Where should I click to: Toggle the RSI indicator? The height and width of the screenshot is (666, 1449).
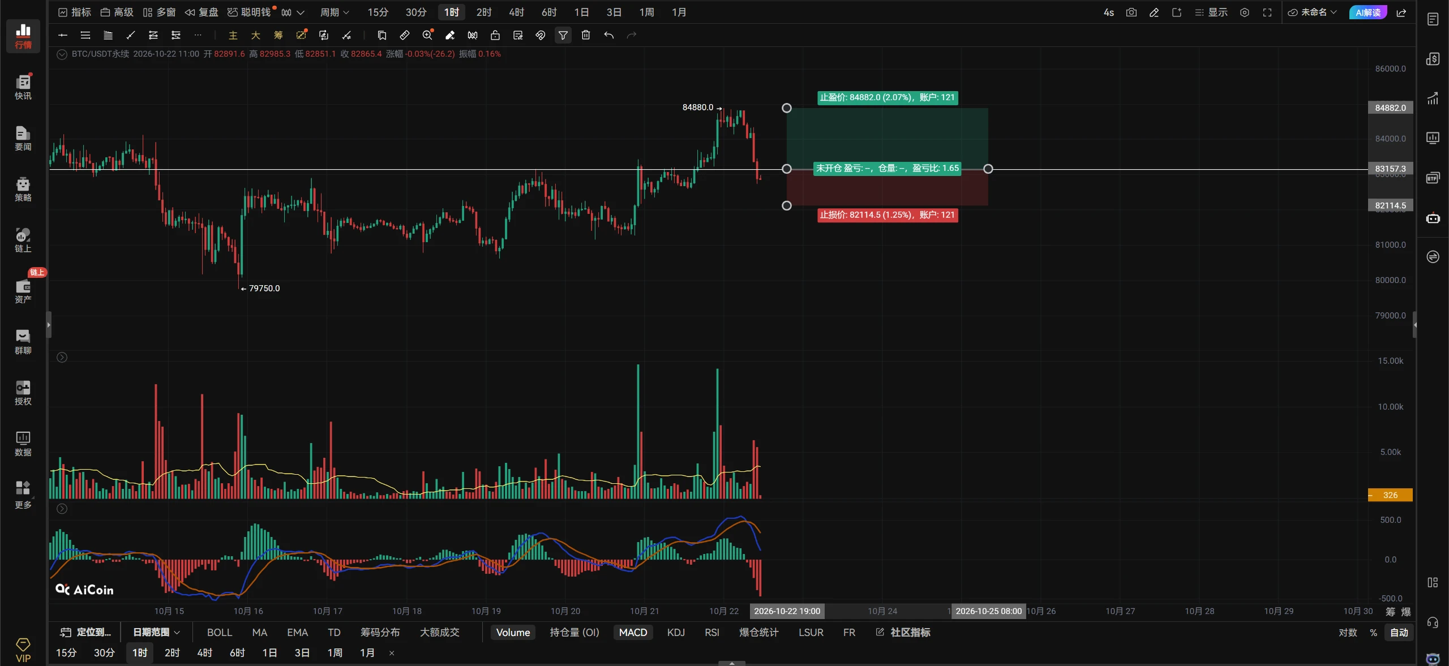[712, 632]
